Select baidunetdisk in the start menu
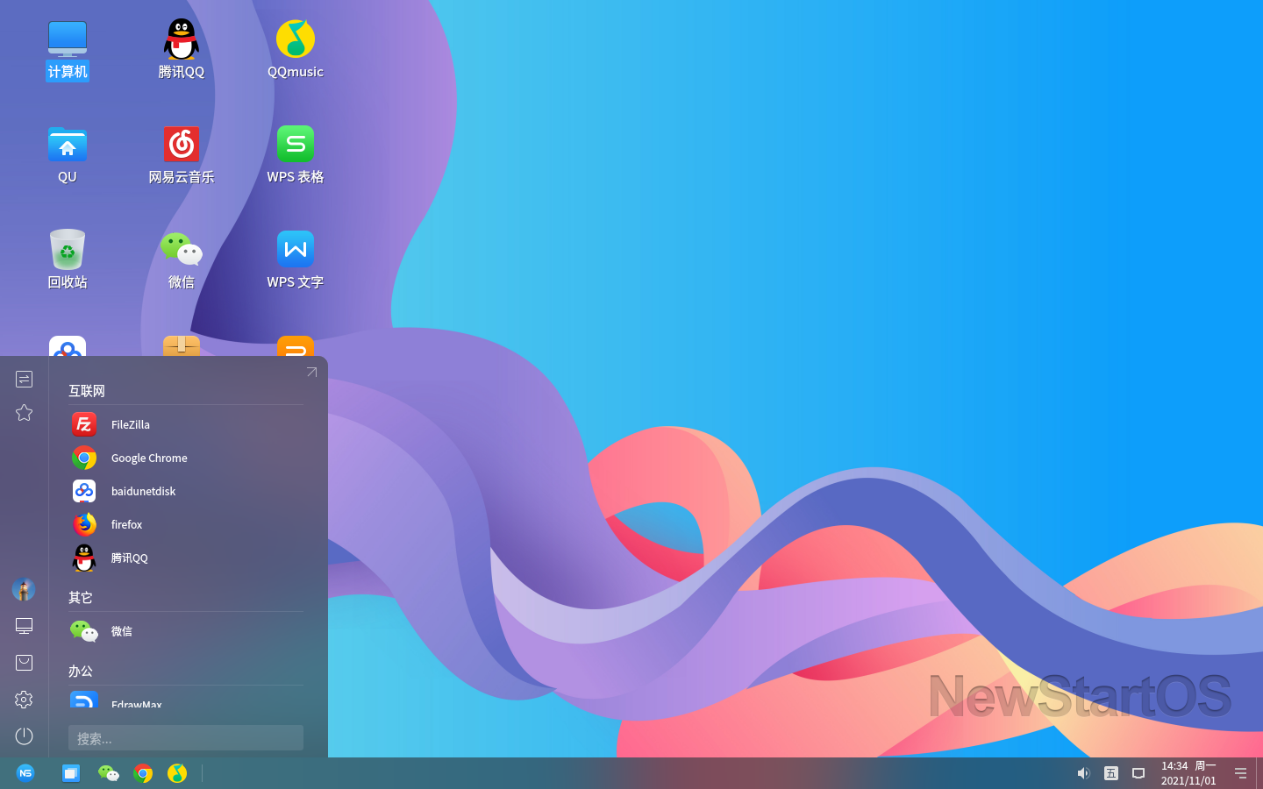This screenshot has width=1263, height=789. (x=186, y=491)
